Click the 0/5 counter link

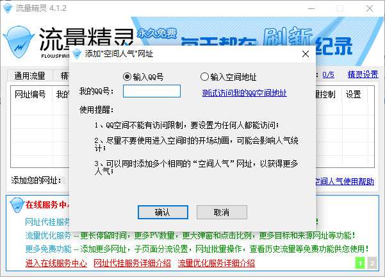[328, 74]
